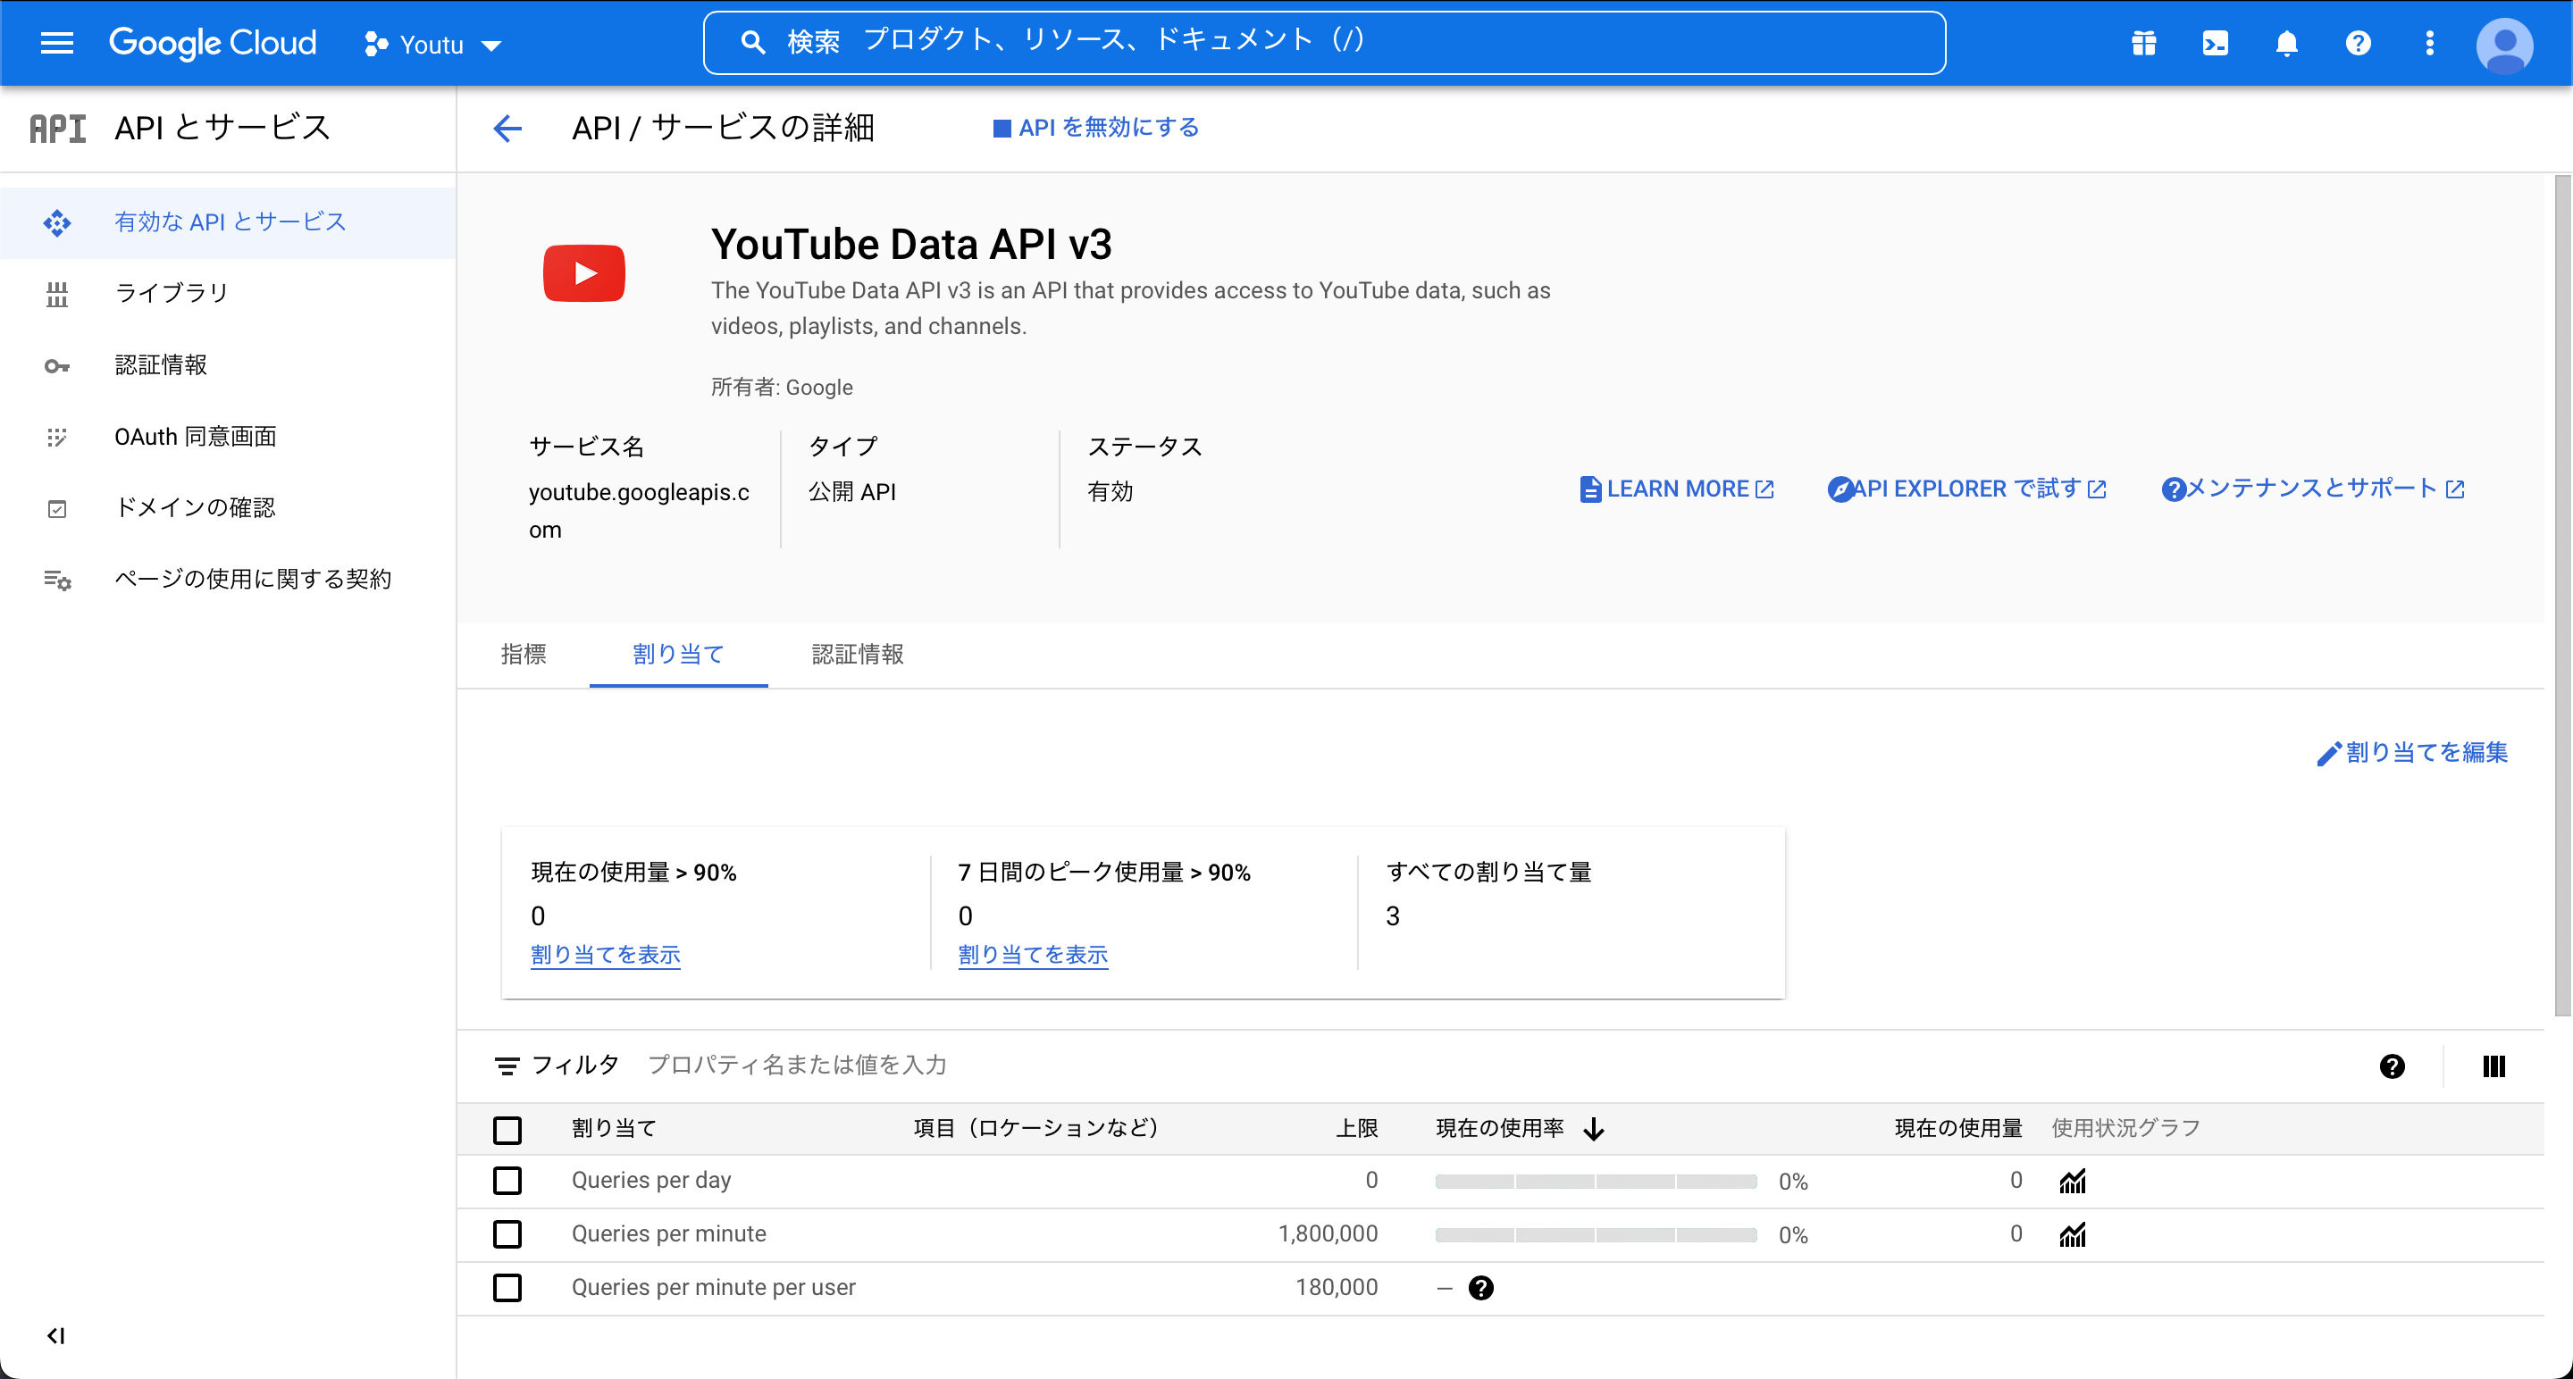Open the 認証情報 tab
The image size is (2573, 1379).
coord(857,654)
